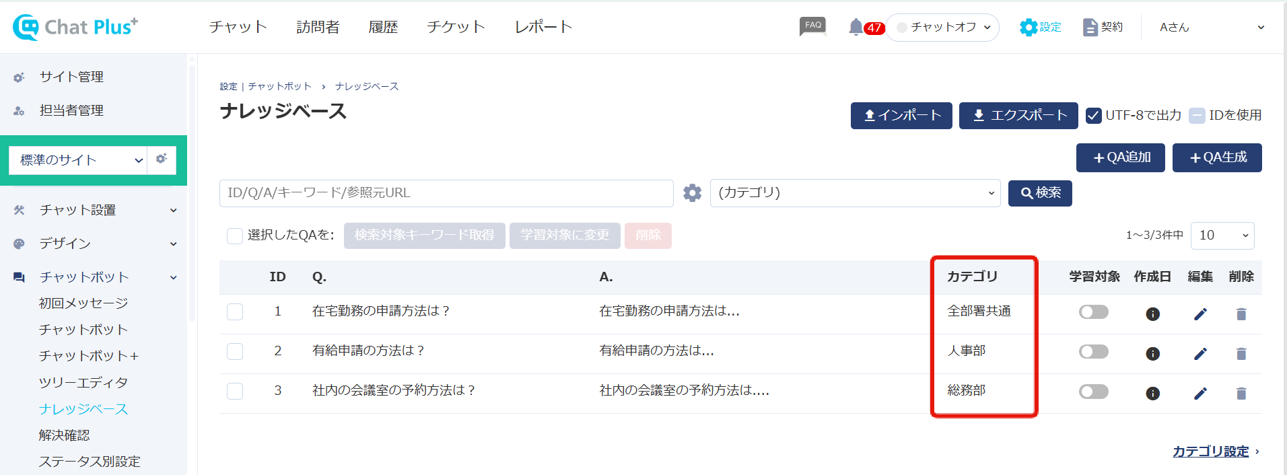This screenshot has width=1287, height=475.
Task: Follow the カテゴリ設定 link
Action: [1210, 451]
